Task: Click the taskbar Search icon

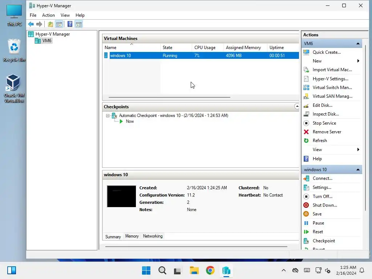Action: pos(162,270)
